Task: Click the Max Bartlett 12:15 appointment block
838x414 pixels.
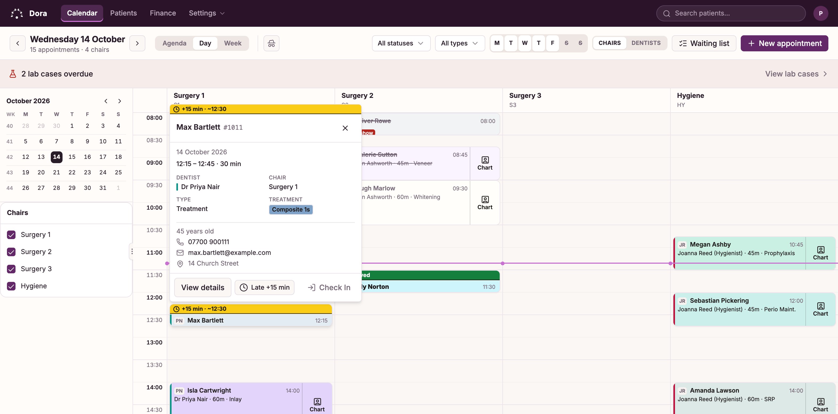Action: tap(251, 316)
